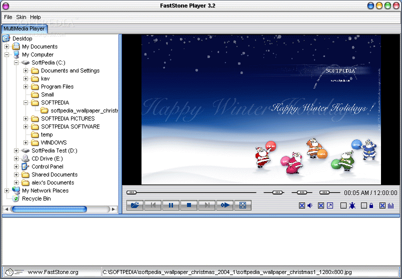402x279 pixels.
Task: Select the SOFTPEDIA SOFTWARE folder
Action: (70, 126)
